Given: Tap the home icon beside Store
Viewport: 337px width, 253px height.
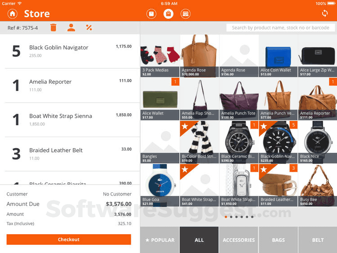Looking at the screenshot, I should point(13,14).
